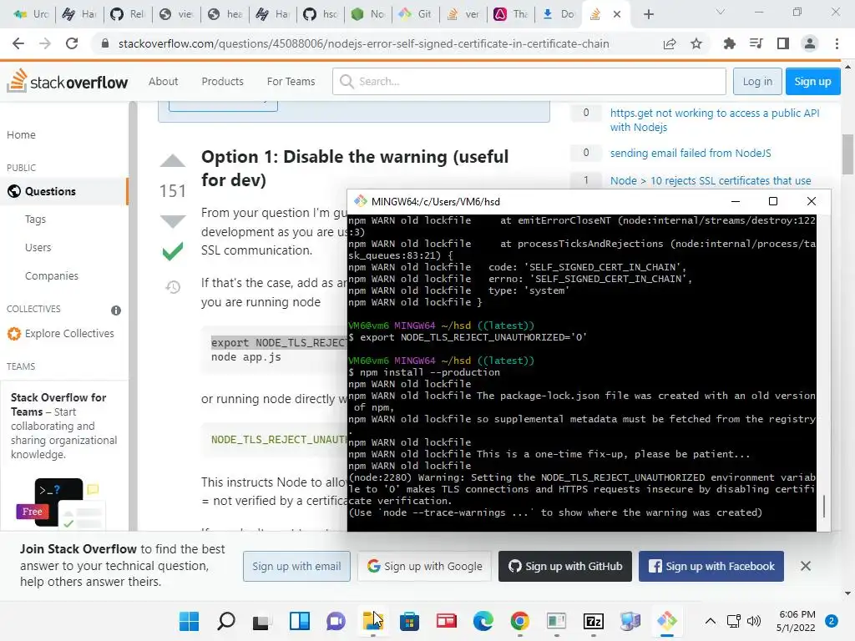Click the Log in button
The image size is (855, 641).
pyautogui.click(x=757, y=81)
